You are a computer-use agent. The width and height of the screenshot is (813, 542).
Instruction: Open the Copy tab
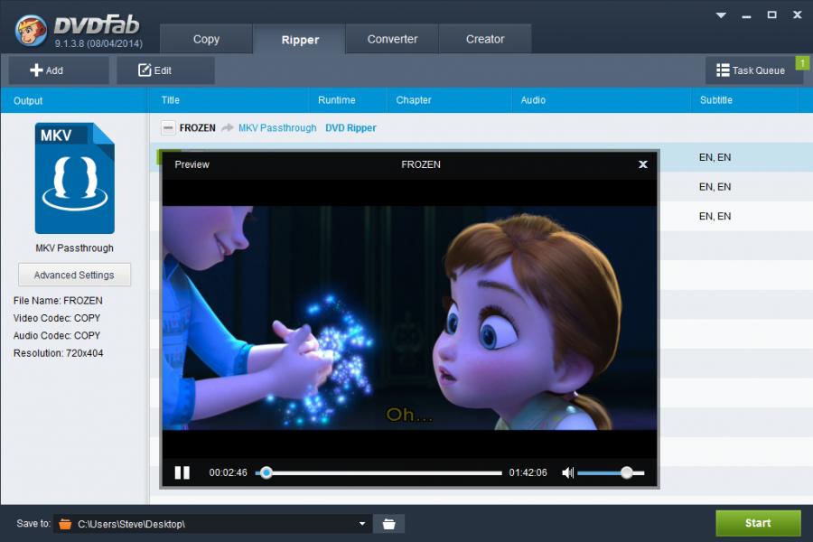click(x=206, y=39)
